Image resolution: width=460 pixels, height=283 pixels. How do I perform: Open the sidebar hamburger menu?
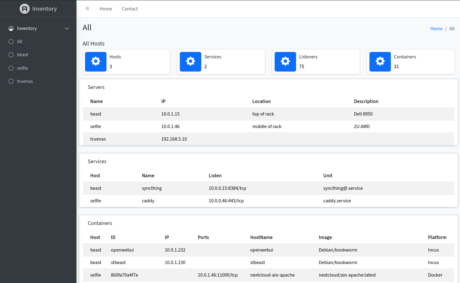click(x=87, y=9)
